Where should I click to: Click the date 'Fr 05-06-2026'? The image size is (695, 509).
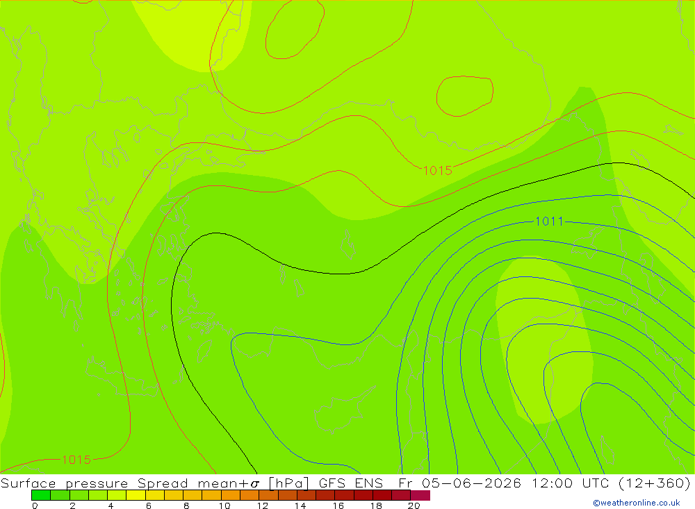(459, 483)
